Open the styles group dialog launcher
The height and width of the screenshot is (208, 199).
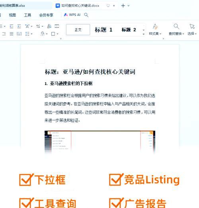tap(164, 39)
